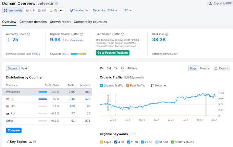Select 2Y time range

coord(122,69)
